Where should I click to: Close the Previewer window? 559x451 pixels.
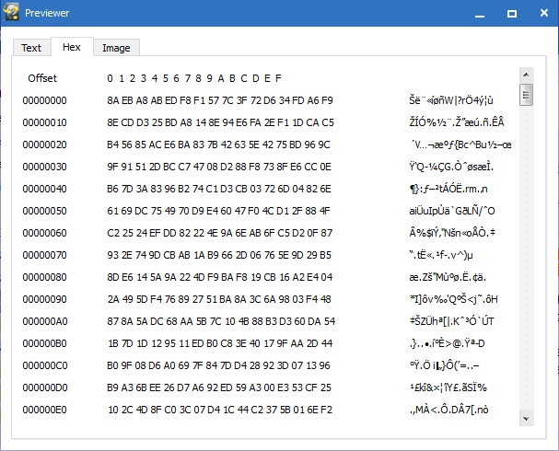point(544,14)
